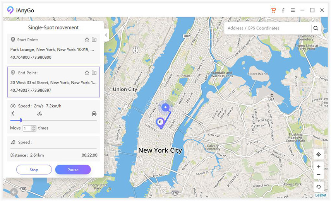Open the shopping cart icon

pyautogui.click(x=273, y=10)
